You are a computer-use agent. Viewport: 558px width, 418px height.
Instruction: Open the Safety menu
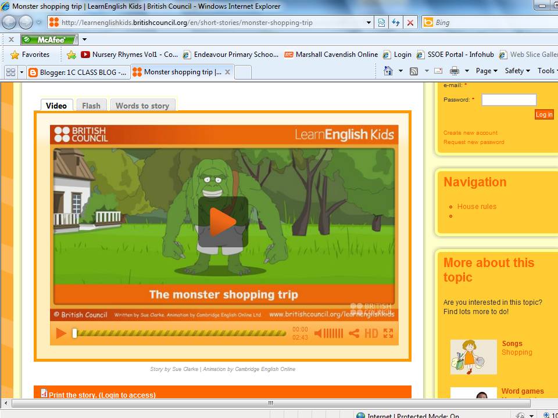click(x=517, y=71)
